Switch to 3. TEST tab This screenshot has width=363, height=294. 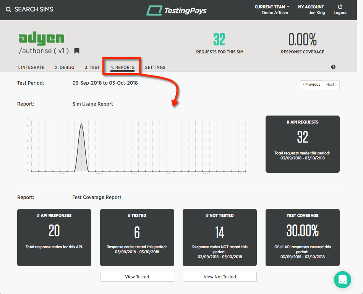tap(92, 67)
